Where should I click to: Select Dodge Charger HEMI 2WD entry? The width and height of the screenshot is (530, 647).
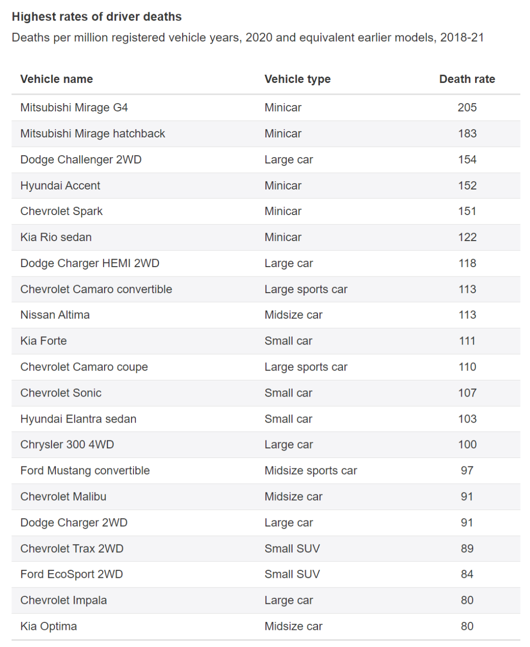pos(90,263)
